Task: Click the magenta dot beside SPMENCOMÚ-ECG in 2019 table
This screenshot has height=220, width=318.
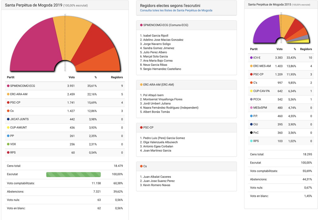Action: pyautogui.click(x=8, y=86)
